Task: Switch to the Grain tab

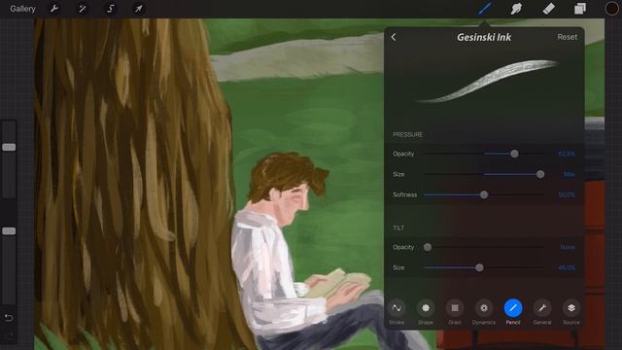Action: coord(455,312)
